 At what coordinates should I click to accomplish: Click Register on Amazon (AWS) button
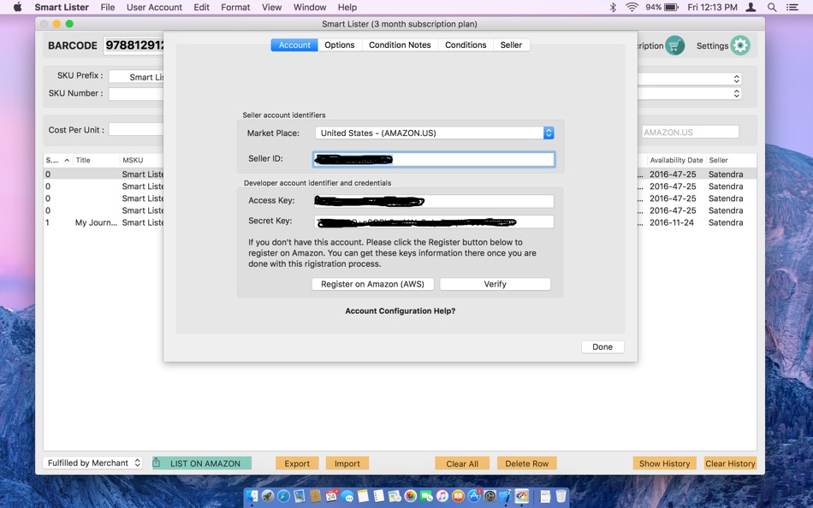372,284
